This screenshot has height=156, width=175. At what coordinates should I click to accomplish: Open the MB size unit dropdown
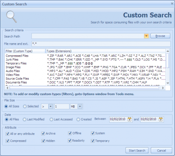[x=80, y=106]
